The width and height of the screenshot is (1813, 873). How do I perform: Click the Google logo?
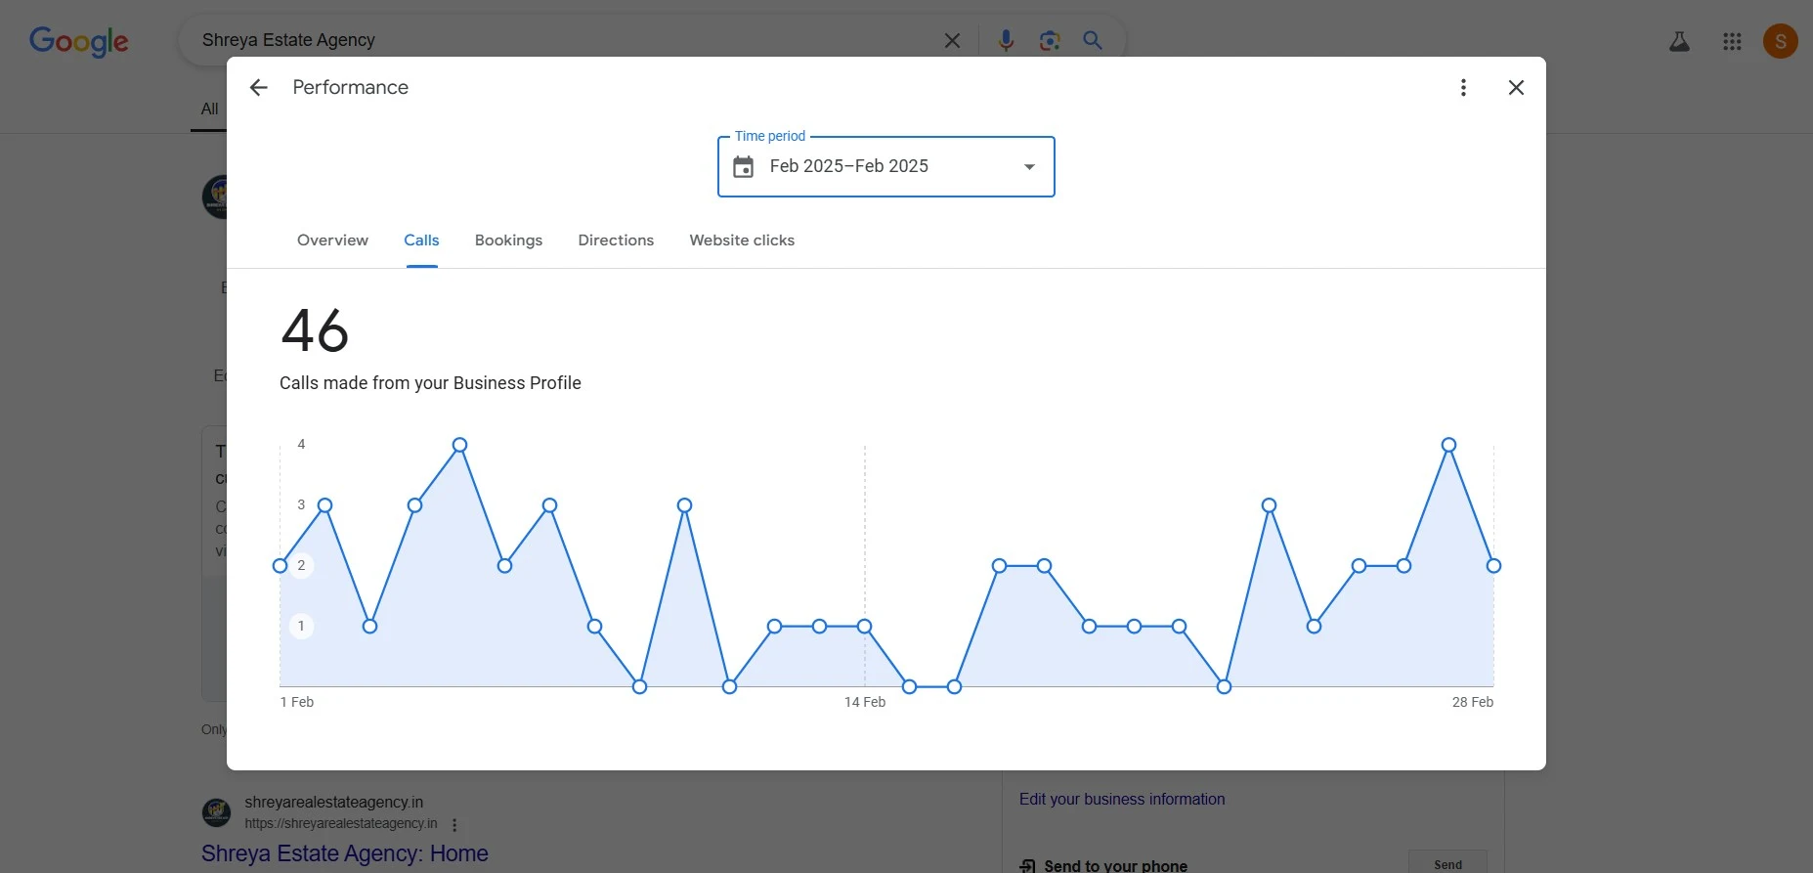click(x=79, y=41)
